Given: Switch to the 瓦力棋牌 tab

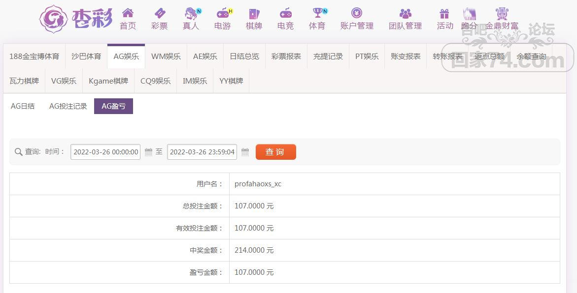Looking at the screenshot, I should (x=24, y=81).
